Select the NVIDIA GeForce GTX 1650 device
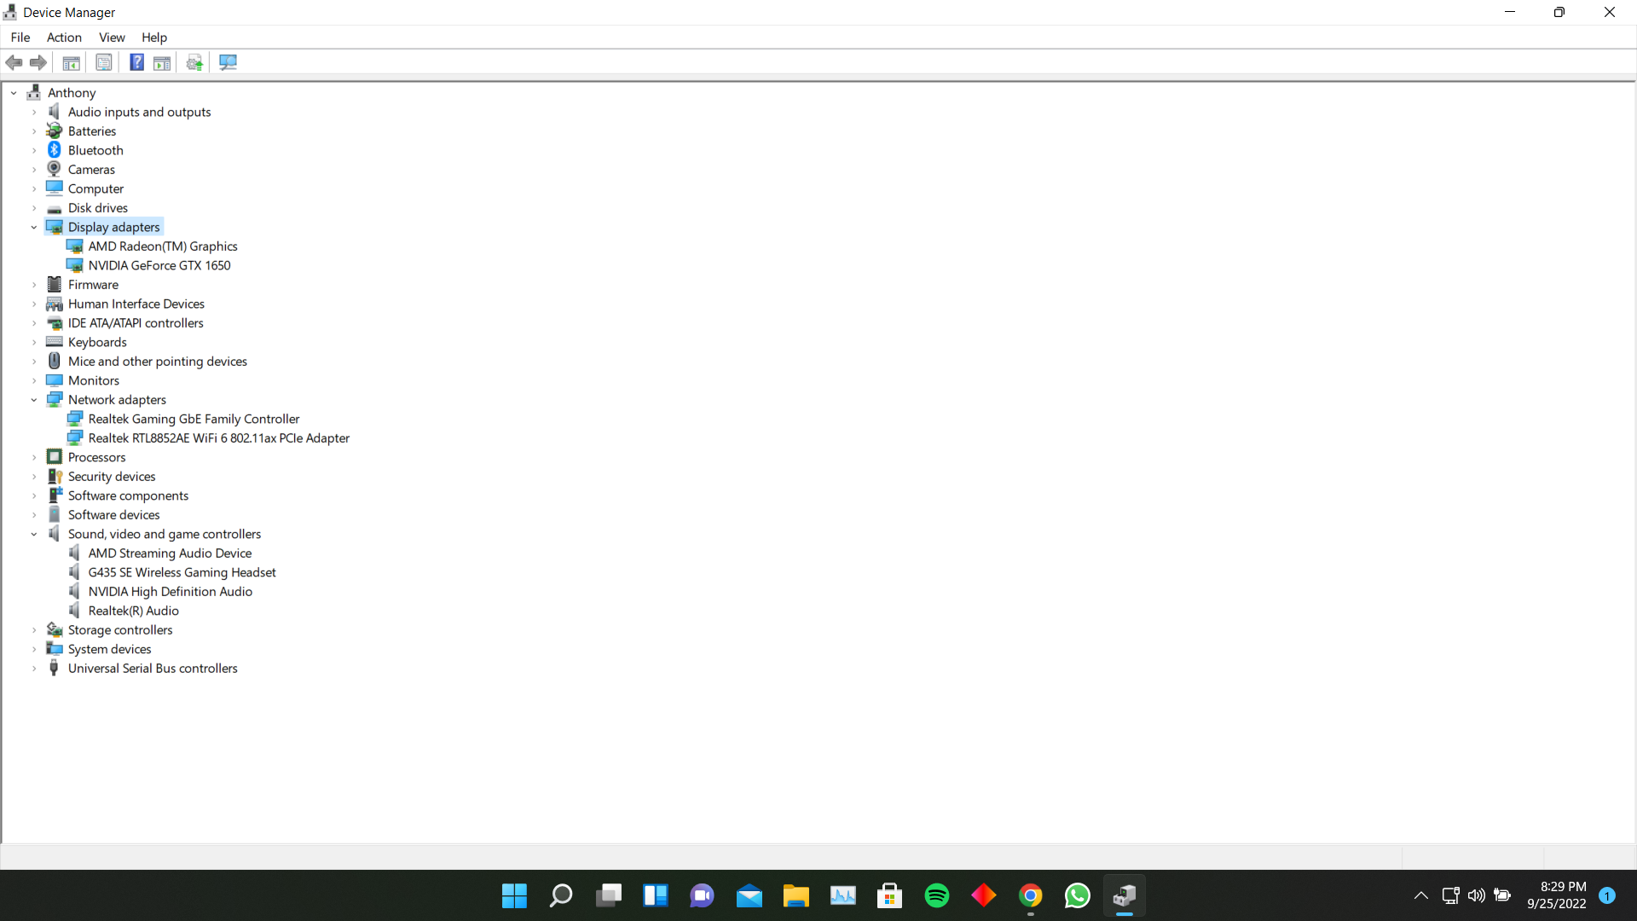1637x921 pixels. tap(159, 265)
